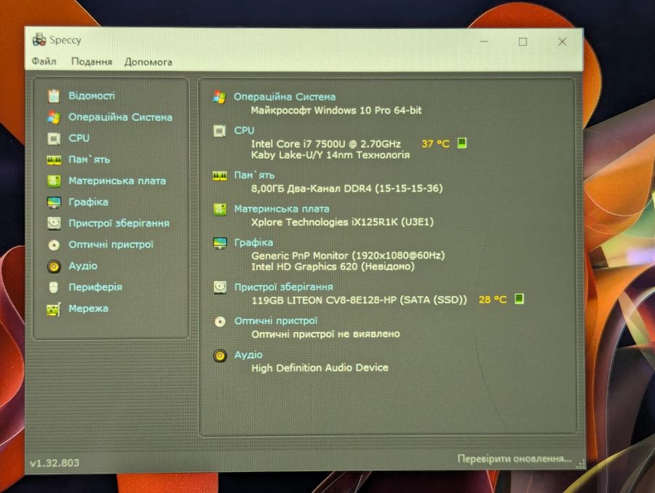This screenshot has width=655, height=493.
Task: Open Материнська плата in the sidebar
Action: [117, 181]
